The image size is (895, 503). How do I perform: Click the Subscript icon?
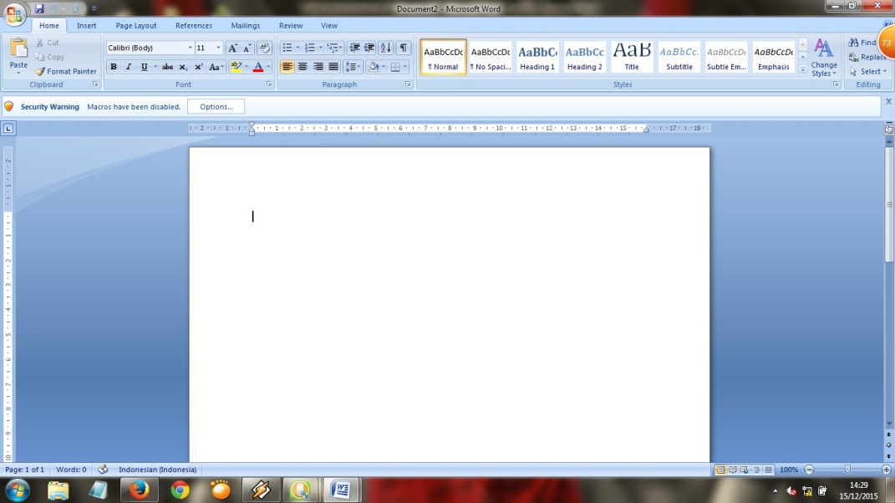click(x=182, y=66)
